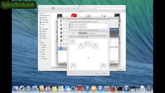The width and height of the screenshot is (165, 93).
Task: Uncheck the ticked Drift Correction checkbox
Action: tap(116, 47)
